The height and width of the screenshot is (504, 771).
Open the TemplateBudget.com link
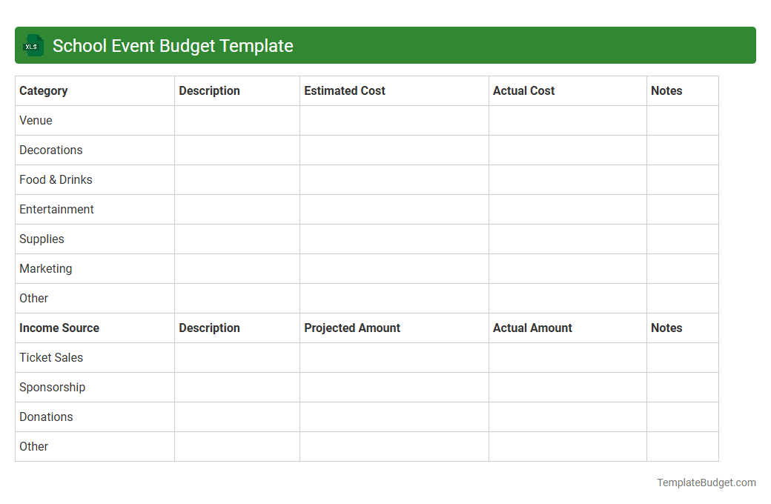[x=706, y=483]
